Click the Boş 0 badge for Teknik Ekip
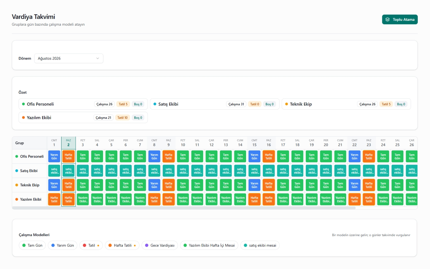This screenshot has width=430, height=269. pos(401,104)
